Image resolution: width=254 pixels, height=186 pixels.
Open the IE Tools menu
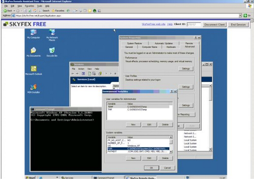click(x=40, y=6)
